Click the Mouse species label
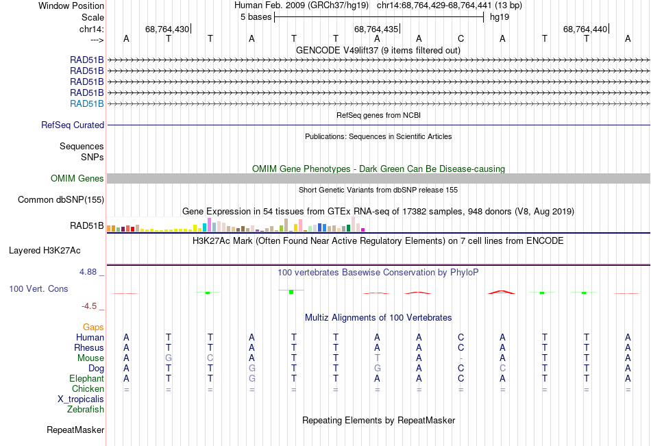 pos(90,358)
